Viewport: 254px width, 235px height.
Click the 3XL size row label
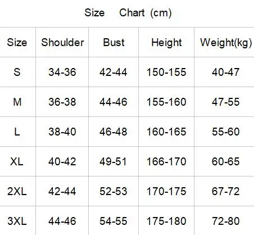[17, 221]
